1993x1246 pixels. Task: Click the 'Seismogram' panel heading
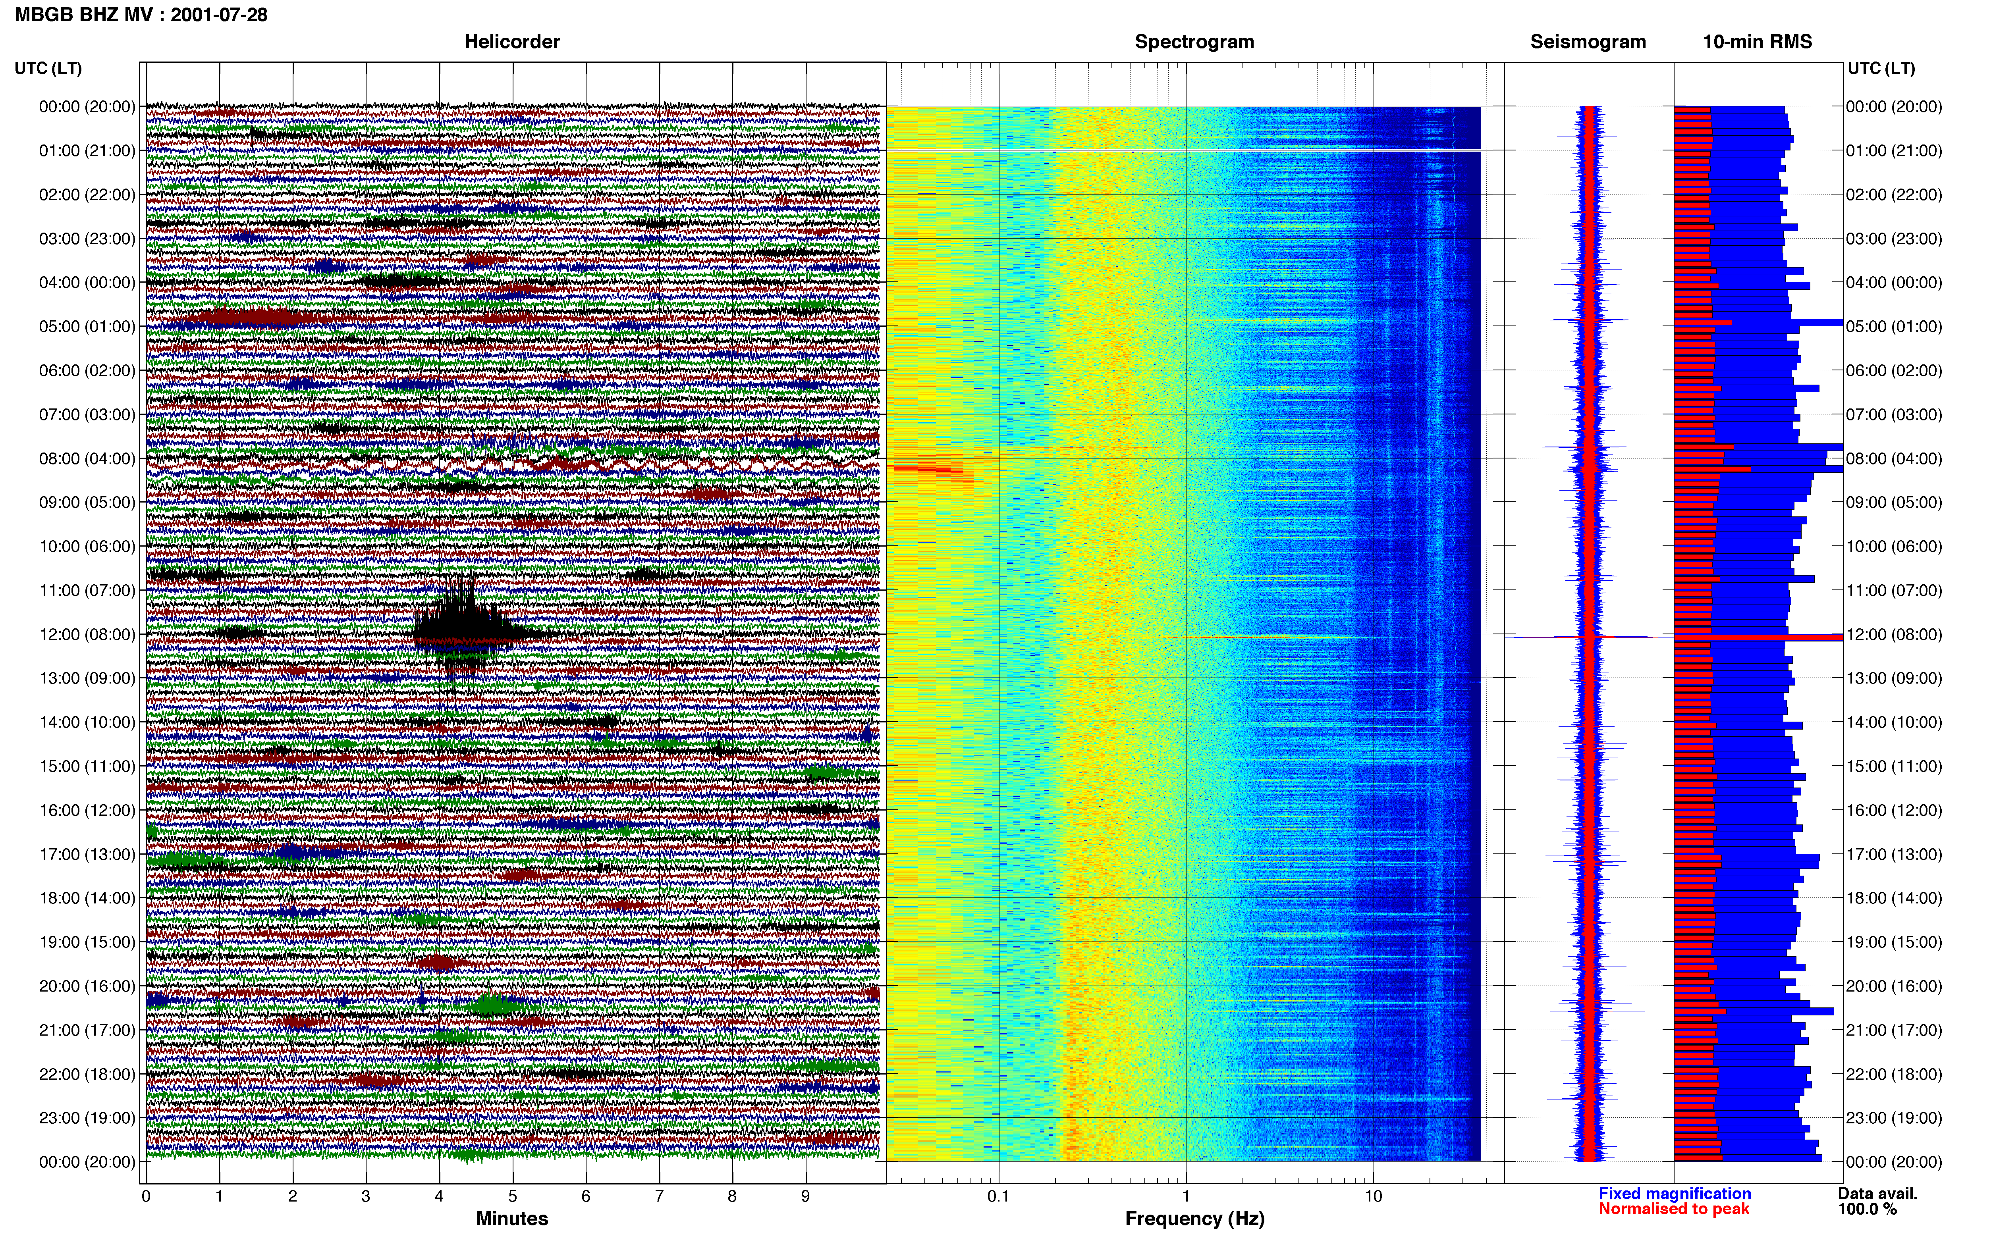tap(1588, 41)
